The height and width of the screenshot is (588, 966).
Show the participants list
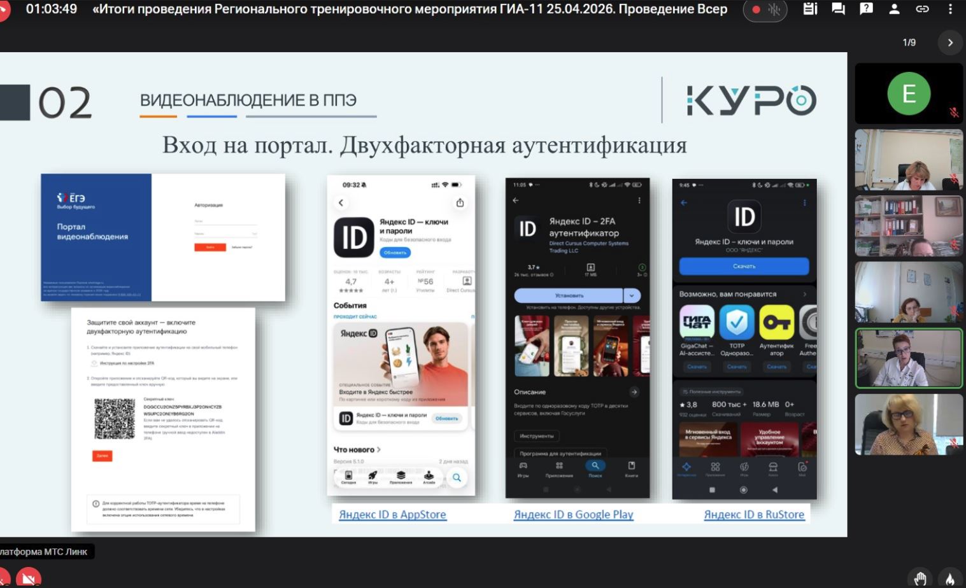pyautogui.click(x=894, y=9)
